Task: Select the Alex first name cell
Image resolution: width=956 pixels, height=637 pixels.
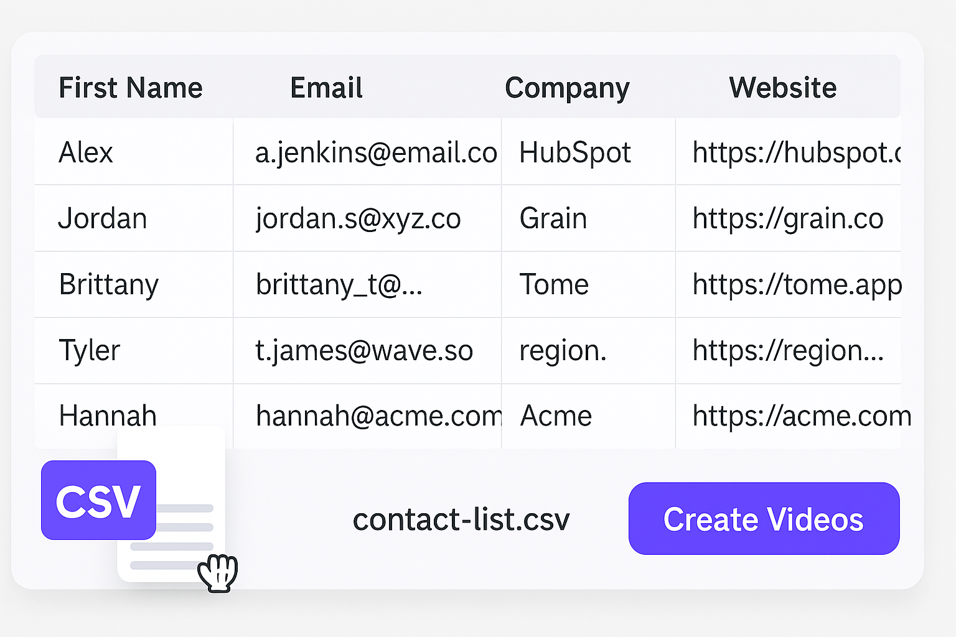Action: (134, 152)
